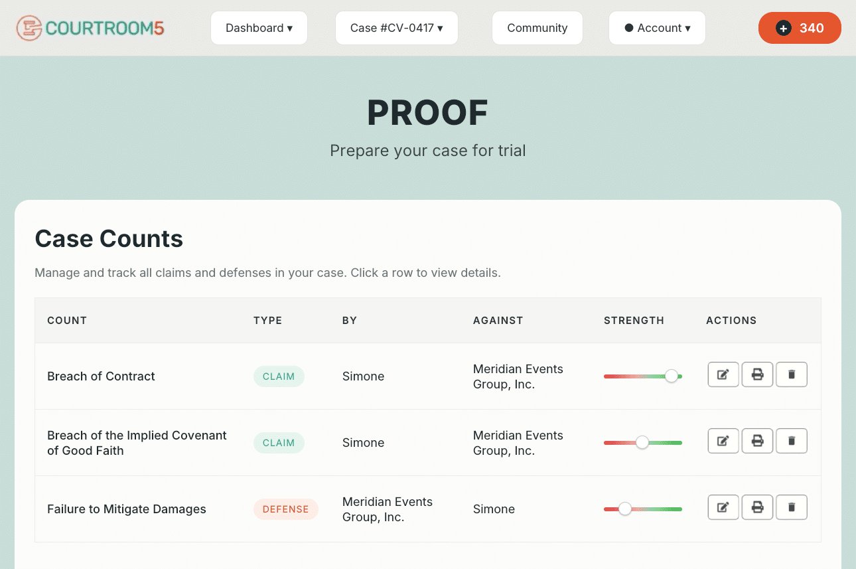Viewport: 856px width, 569px height.
Task: Go to the Community page
Action: [x=537, y=28]
